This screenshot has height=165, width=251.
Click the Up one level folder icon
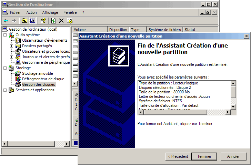(24, 21)
